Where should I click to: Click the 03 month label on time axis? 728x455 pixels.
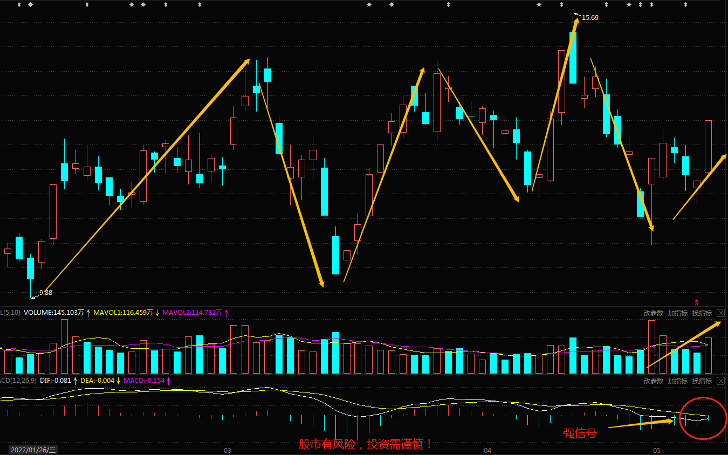227,450
